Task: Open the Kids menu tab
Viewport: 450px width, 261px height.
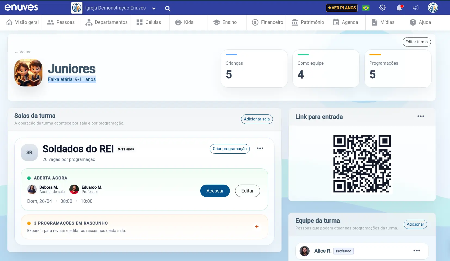Action: point(184,22)
